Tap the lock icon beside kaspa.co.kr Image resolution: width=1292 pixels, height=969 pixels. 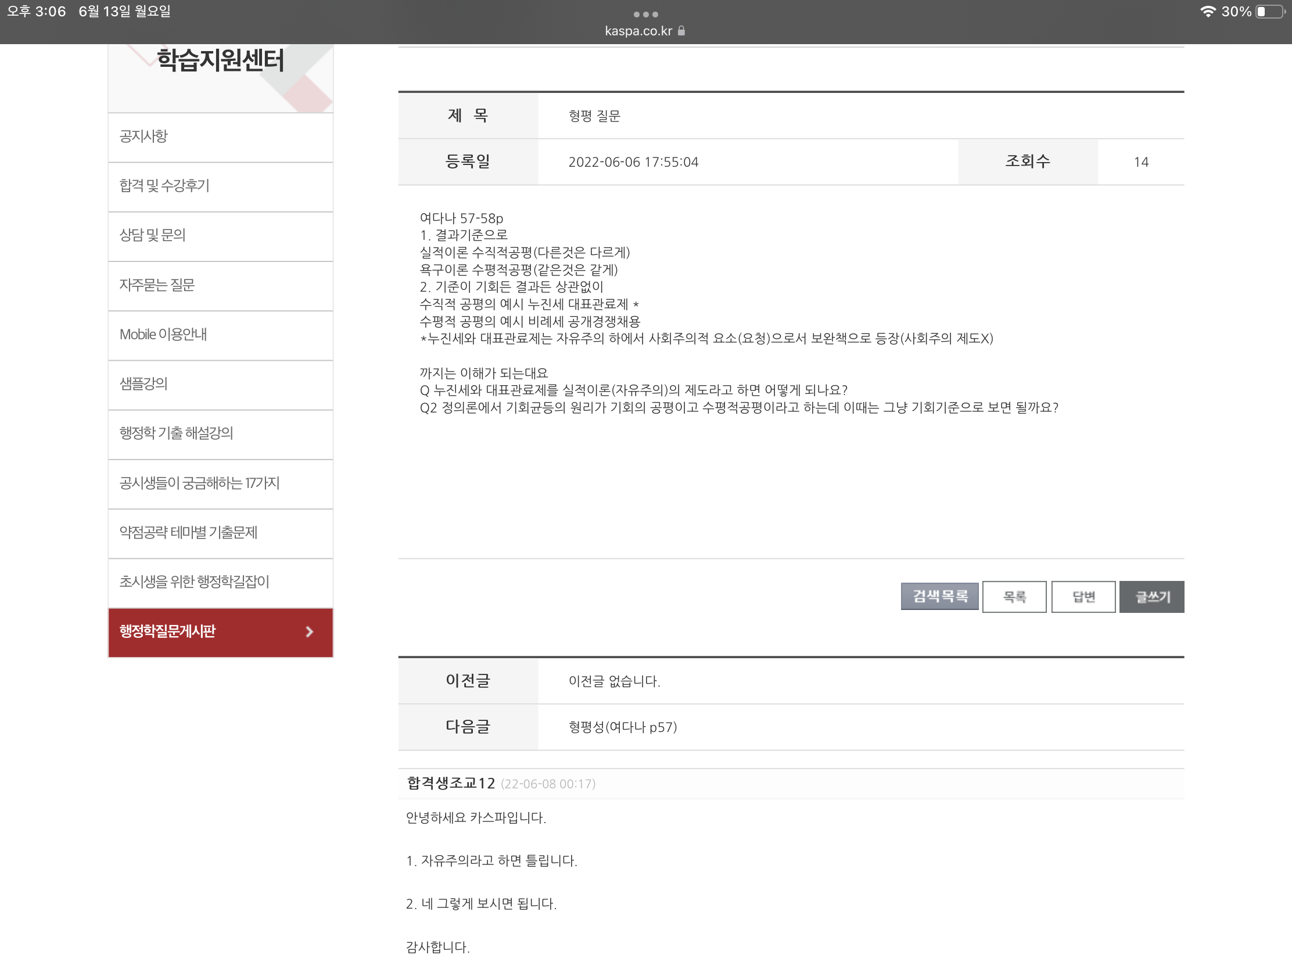coord(681,31)
